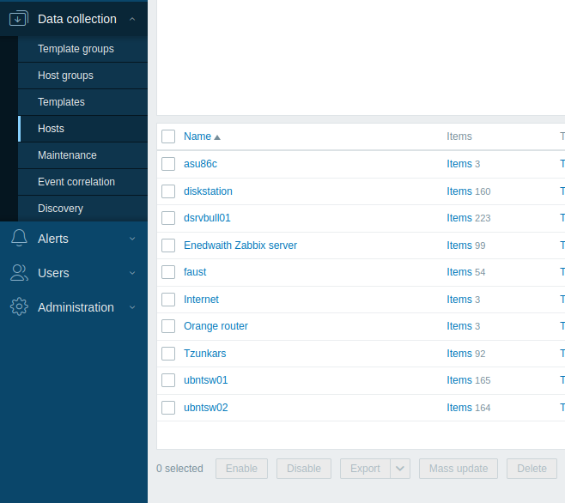The width and height of the screenshot is (565, 503).
Task: Open host Orange router
Action: pyautogui.click(x=216, y=326)
